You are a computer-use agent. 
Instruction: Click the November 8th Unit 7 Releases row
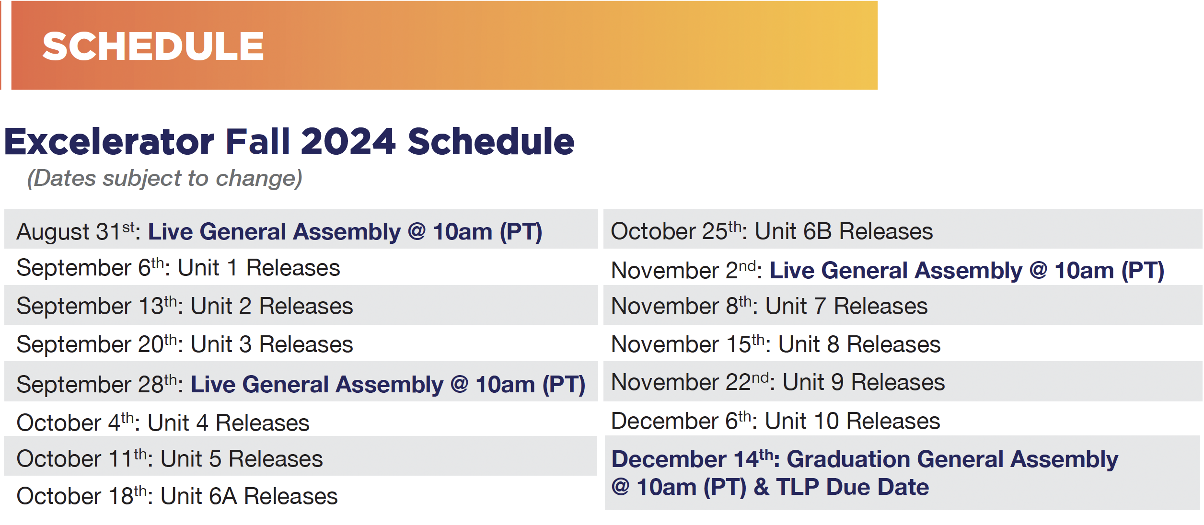pyautogui.click(x=769, y=306)
